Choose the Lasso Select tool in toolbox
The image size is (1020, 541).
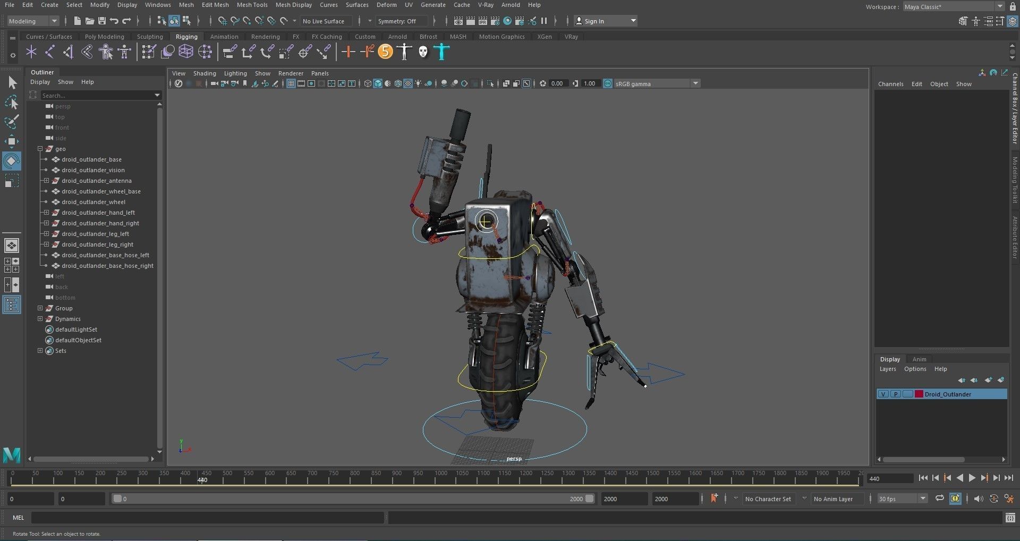[x=12, y=102]
